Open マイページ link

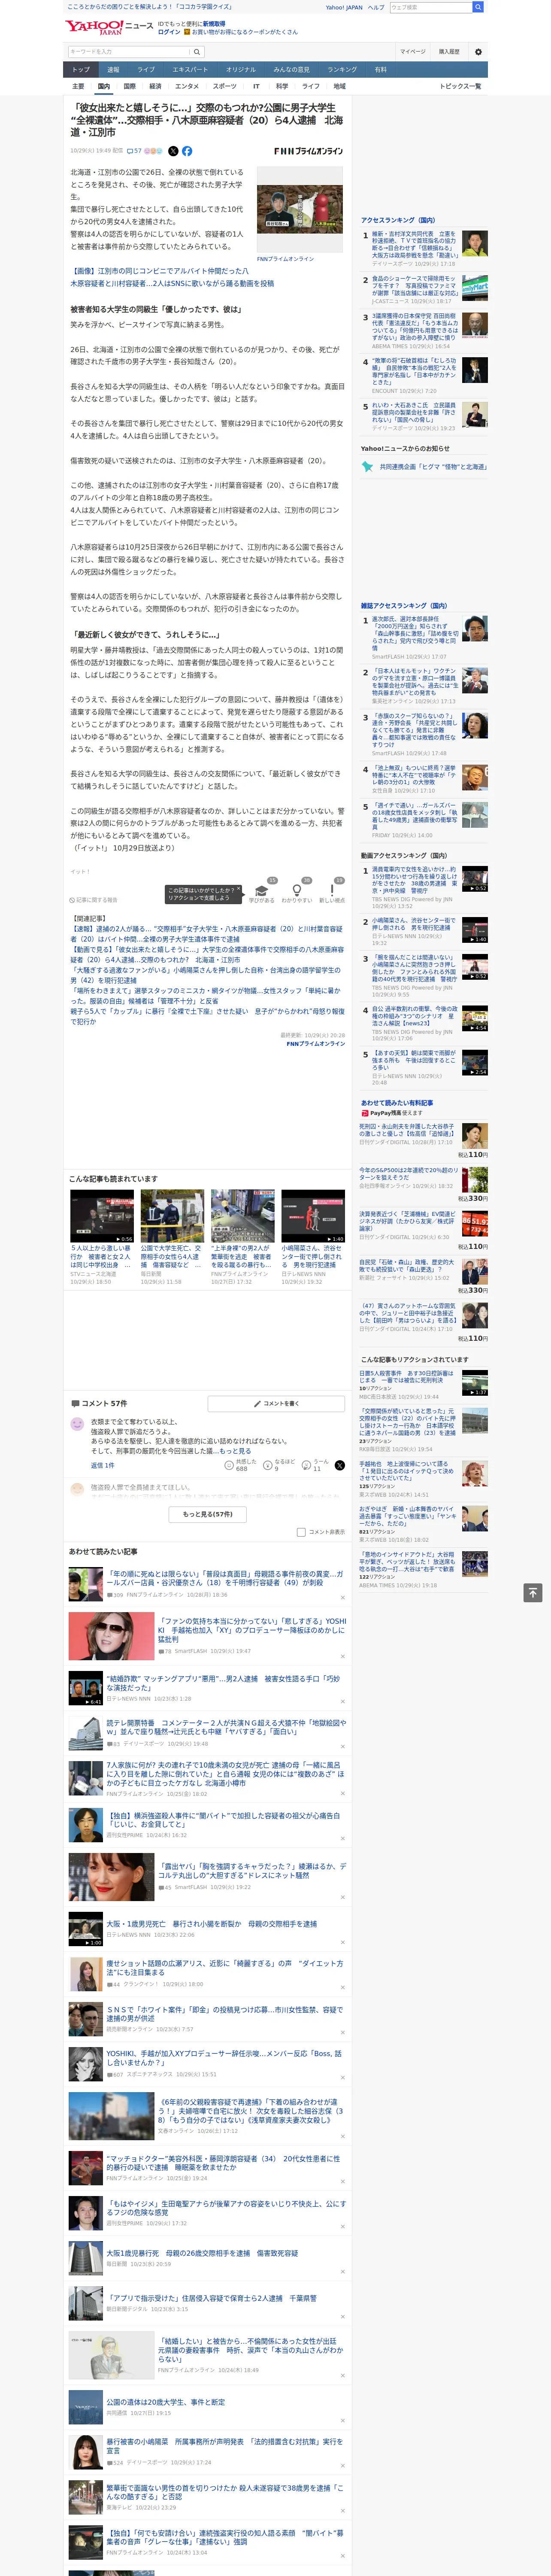click(x=412, y=52)
